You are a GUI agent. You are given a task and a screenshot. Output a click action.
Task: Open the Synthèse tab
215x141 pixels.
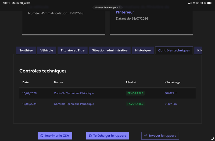click(26, 50)
